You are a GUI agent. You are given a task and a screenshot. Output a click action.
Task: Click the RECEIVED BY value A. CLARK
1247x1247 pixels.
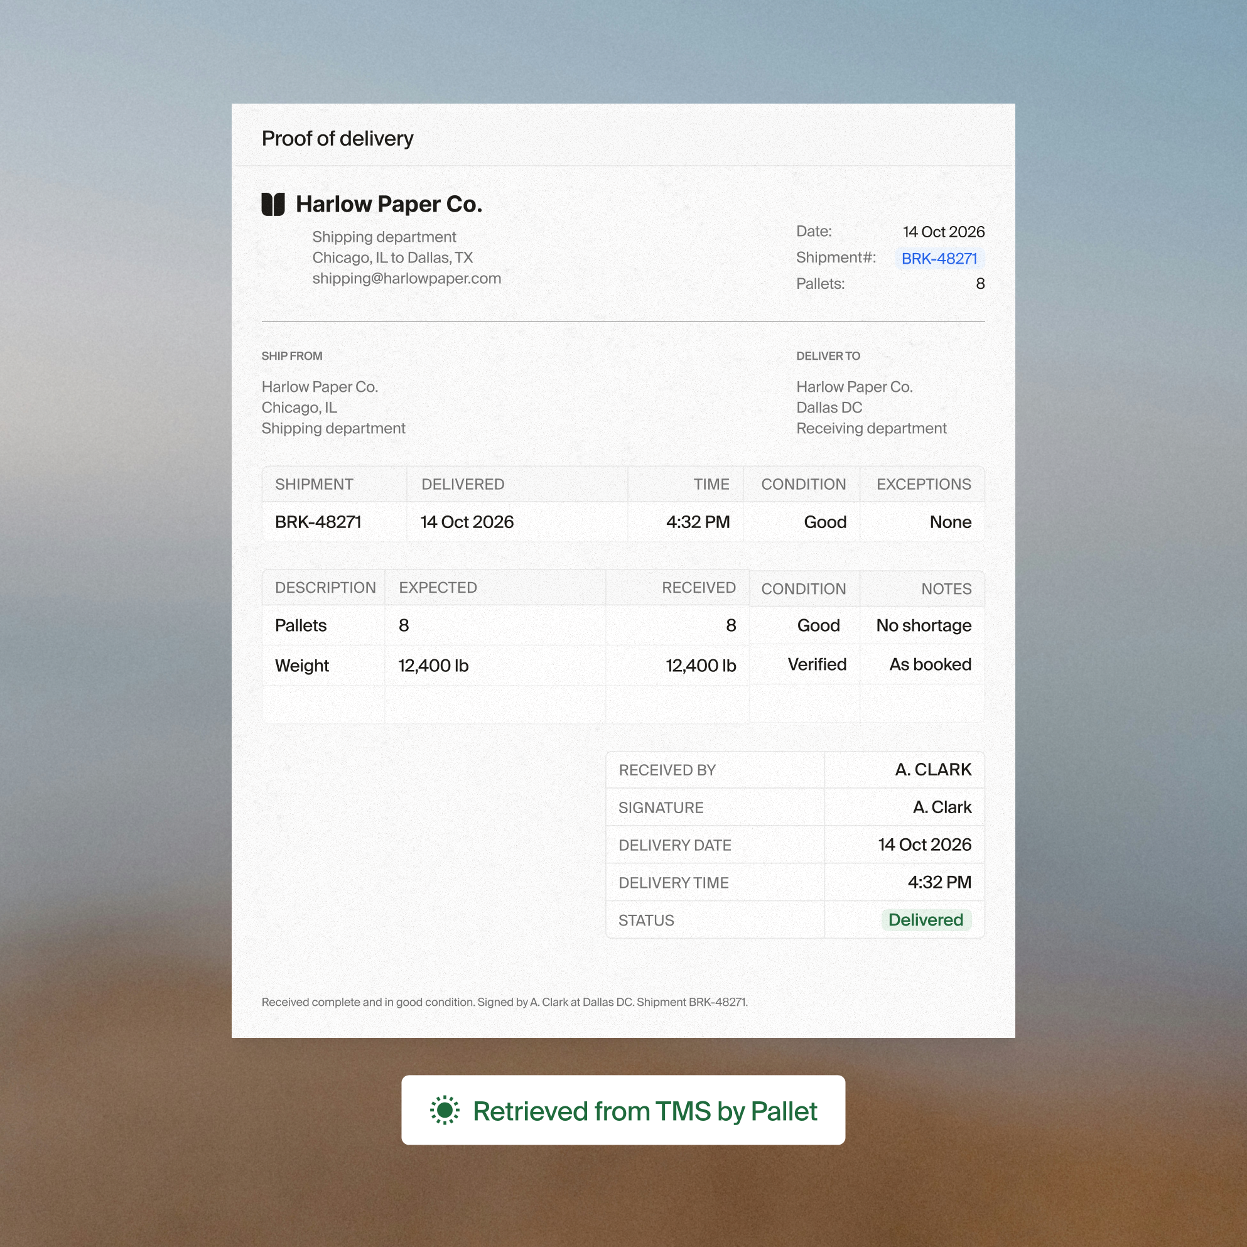coord(932,769)
